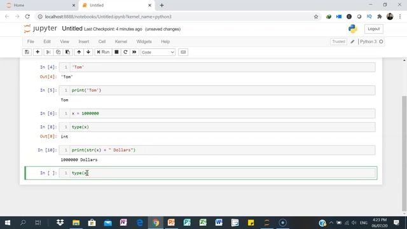Click the In [8] type(x) cell
The width and height of the screenshot is (407, 229).
(217, 127)
